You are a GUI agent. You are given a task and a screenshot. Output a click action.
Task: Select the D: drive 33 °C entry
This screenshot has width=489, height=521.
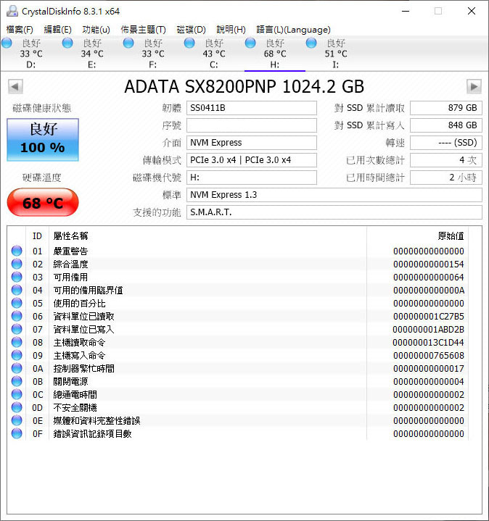(31, 54)
